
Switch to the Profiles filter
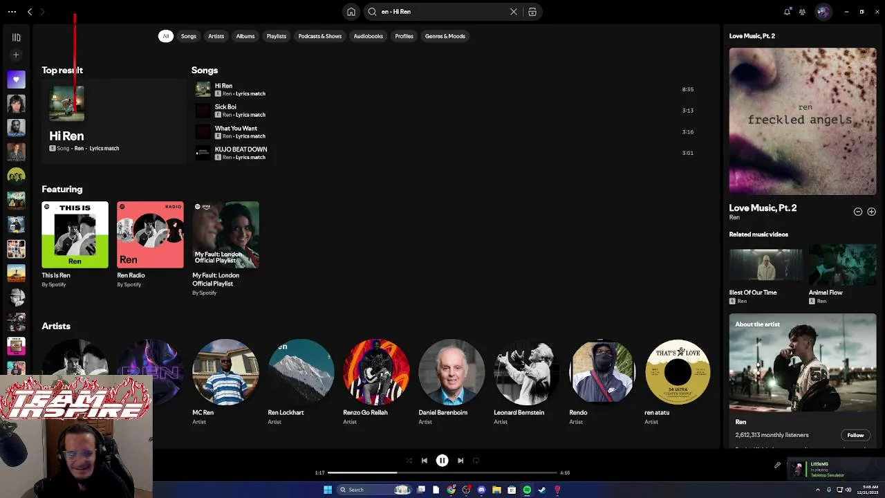[404, 36]
